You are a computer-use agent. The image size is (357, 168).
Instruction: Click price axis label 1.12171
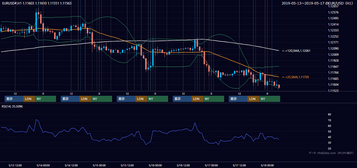[x=333, y=42]
